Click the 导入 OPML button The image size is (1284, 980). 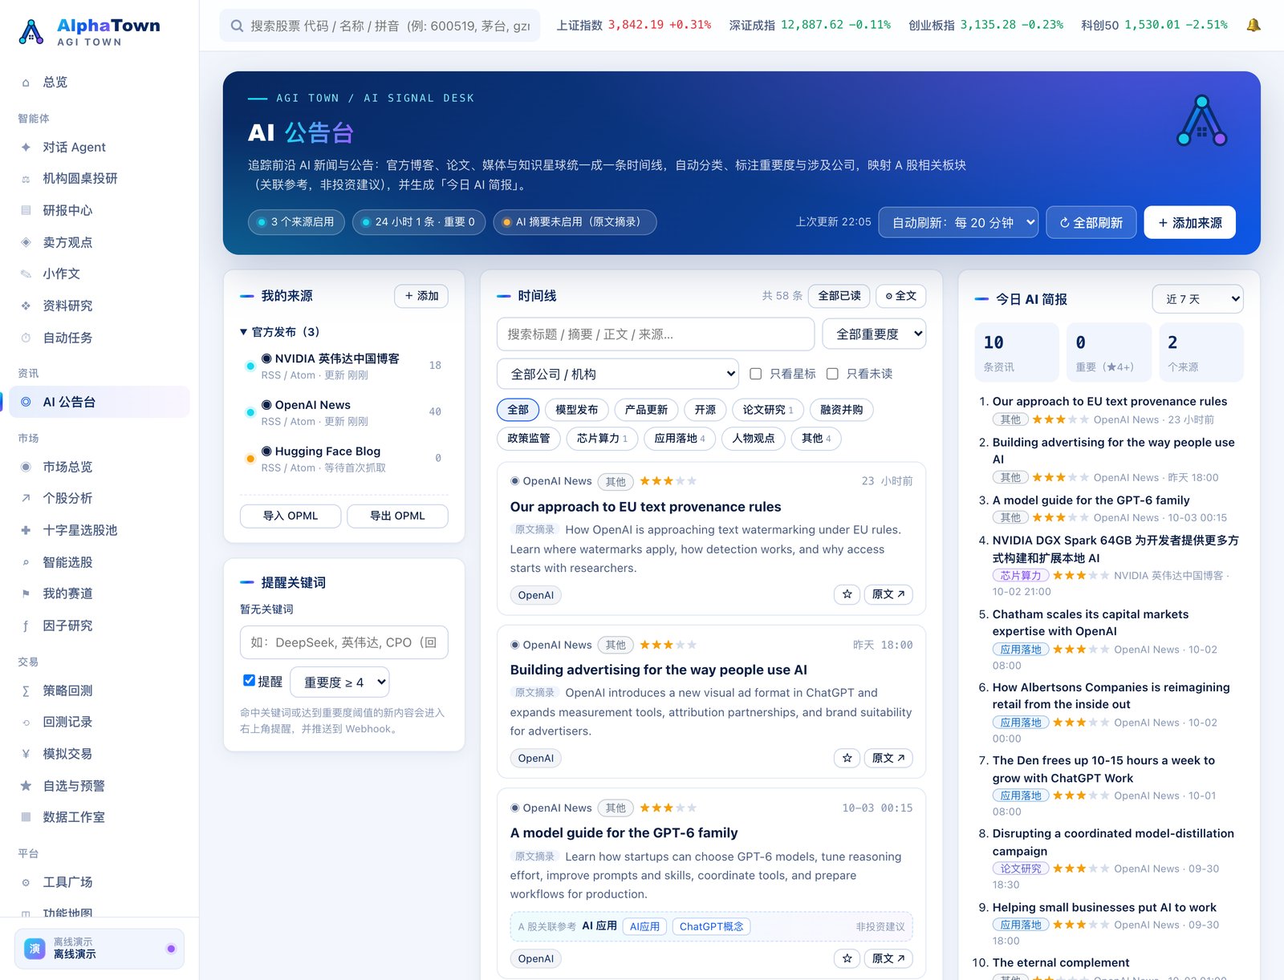point(291,516)
